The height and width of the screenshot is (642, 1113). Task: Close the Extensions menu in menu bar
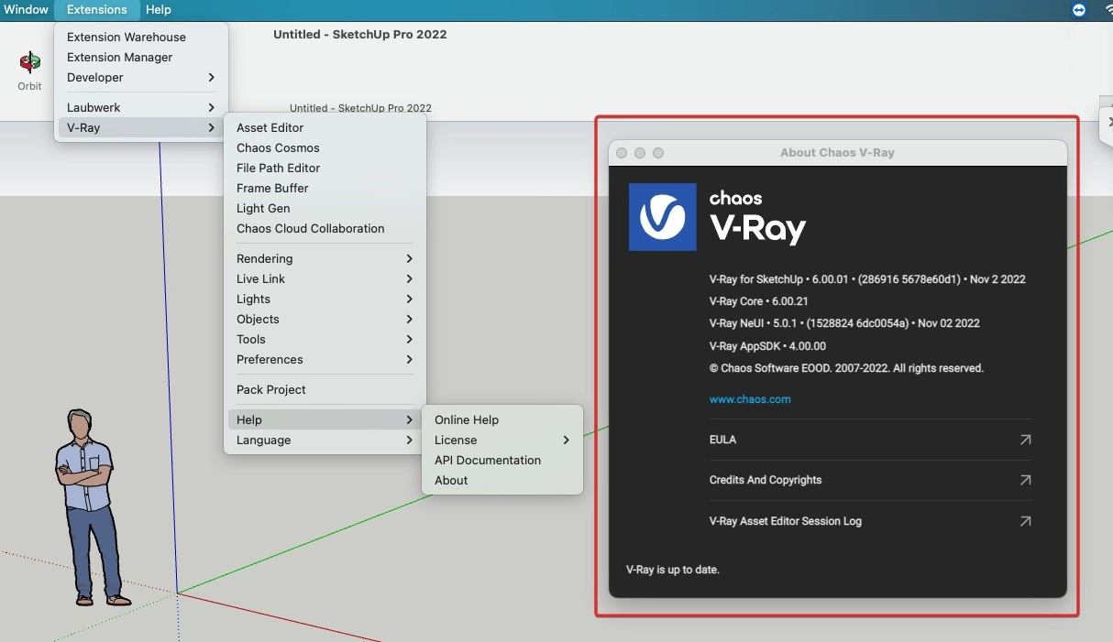(x=97, y=9)
